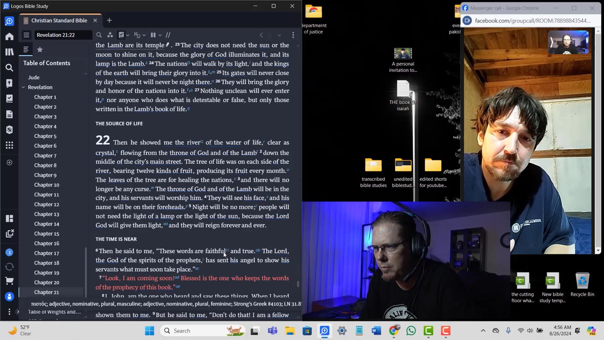Go to Chapter 12 in contents

point(47,204)
